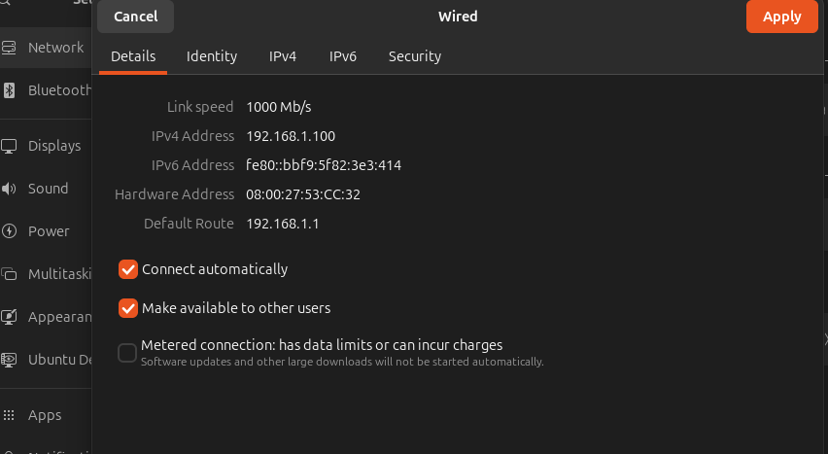Open the Security tab

[x=415, y=56]
